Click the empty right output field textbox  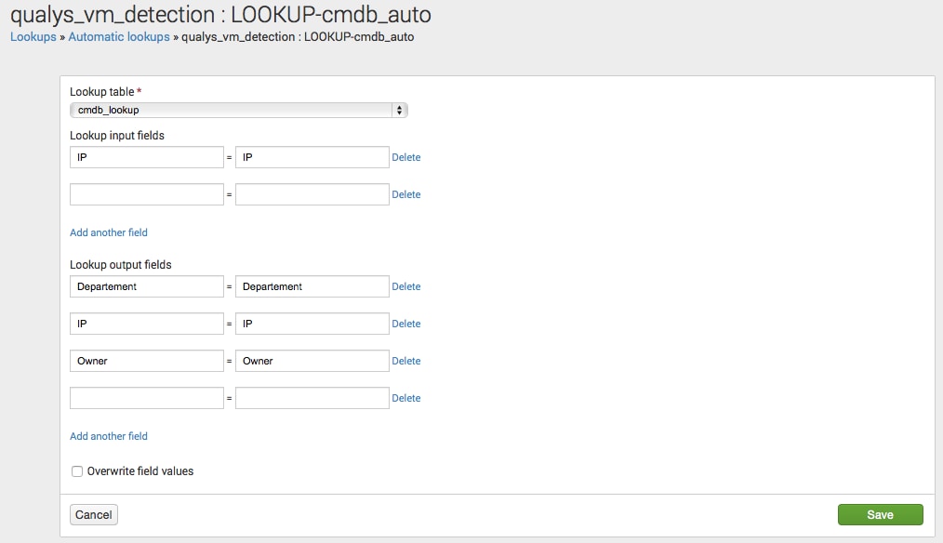point(312,398)
